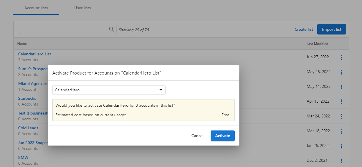
Task: Open the Sumit's Prospect list
Action: point(33,69)
